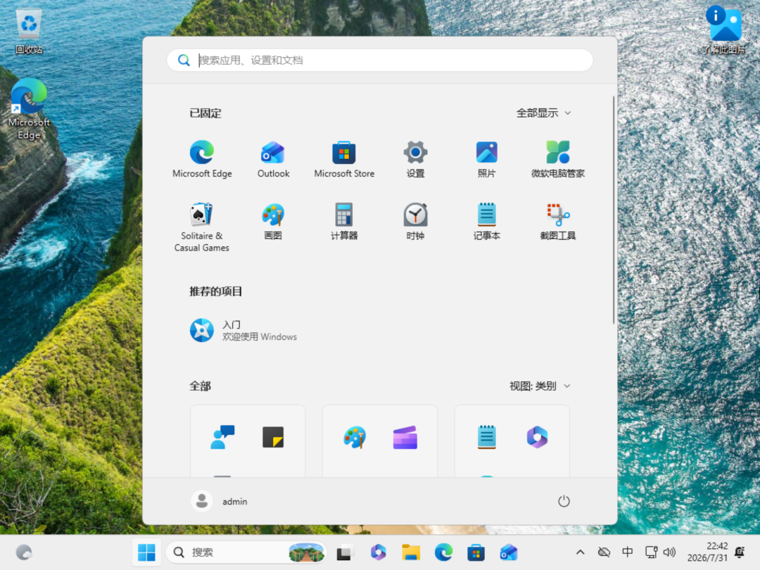
Task: Open the clock showing 22:42
Action: click(707, 552)
